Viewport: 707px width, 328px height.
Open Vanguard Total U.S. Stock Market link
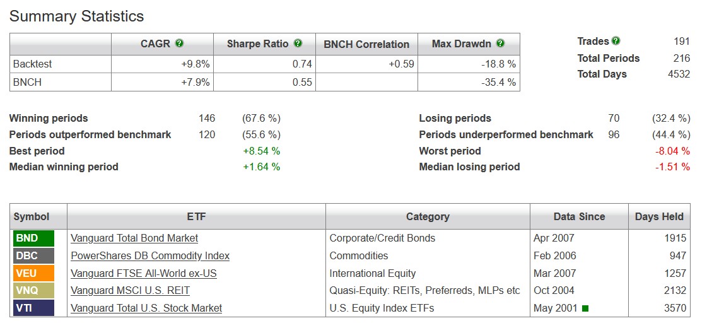[x=146, y=308]
